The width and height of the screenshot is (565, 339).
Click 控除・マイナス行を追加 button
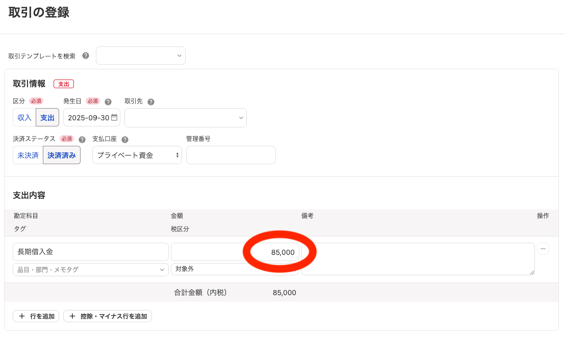click(108, 316)
